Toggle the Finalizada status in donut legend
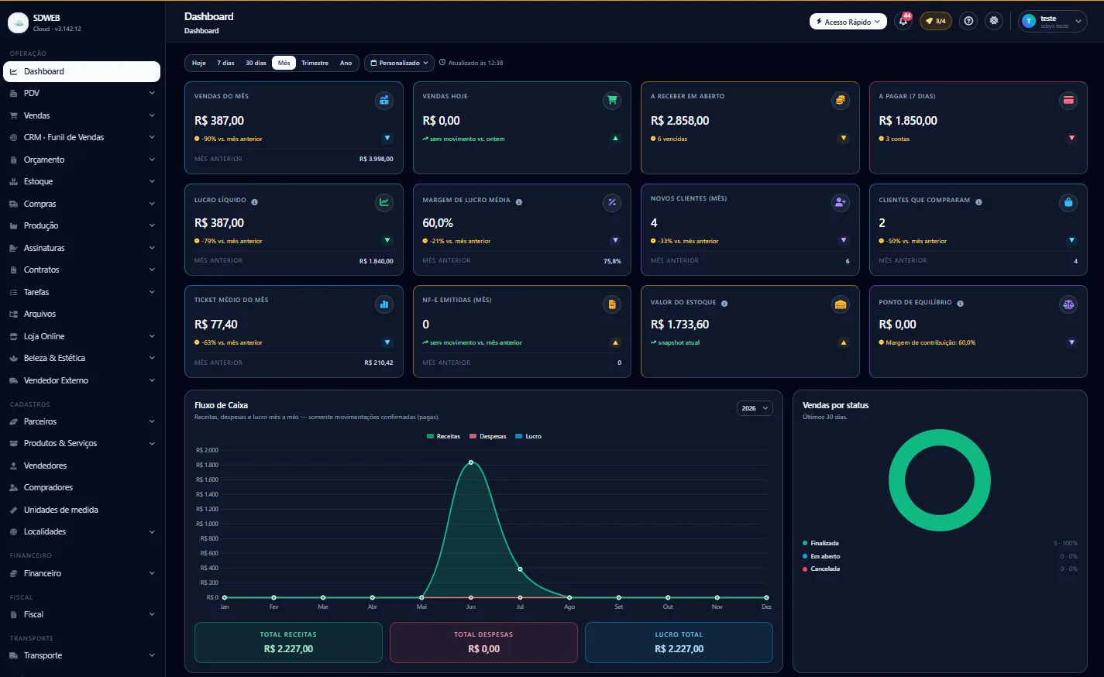The width and height of the screenshot is (1104, 677). [x=820, y=543]
